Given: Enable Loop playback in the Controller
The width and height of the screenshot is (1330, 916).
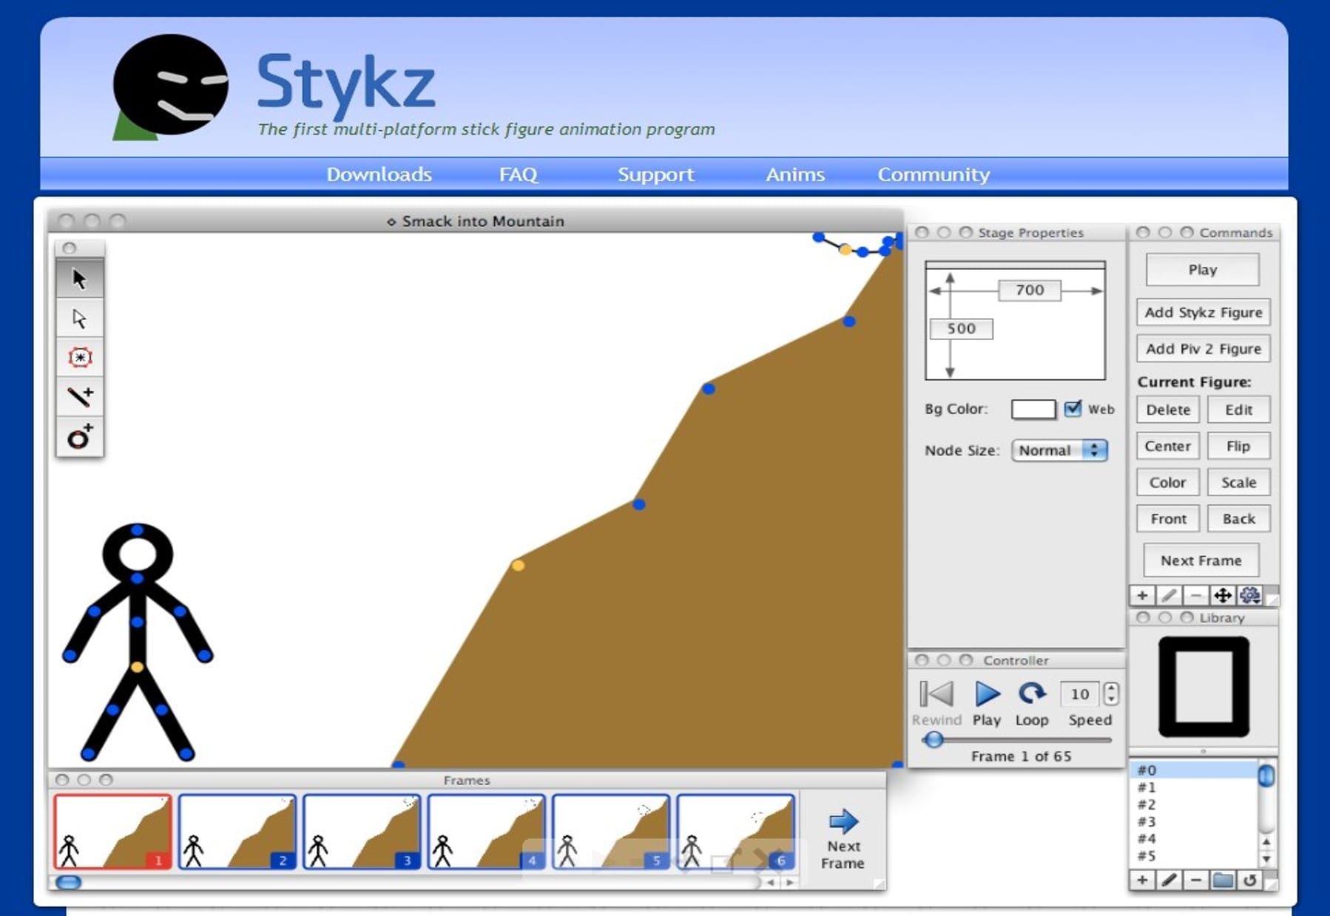Looking at the screenshot, I should pyautogui.click(x=1031, y=693).
